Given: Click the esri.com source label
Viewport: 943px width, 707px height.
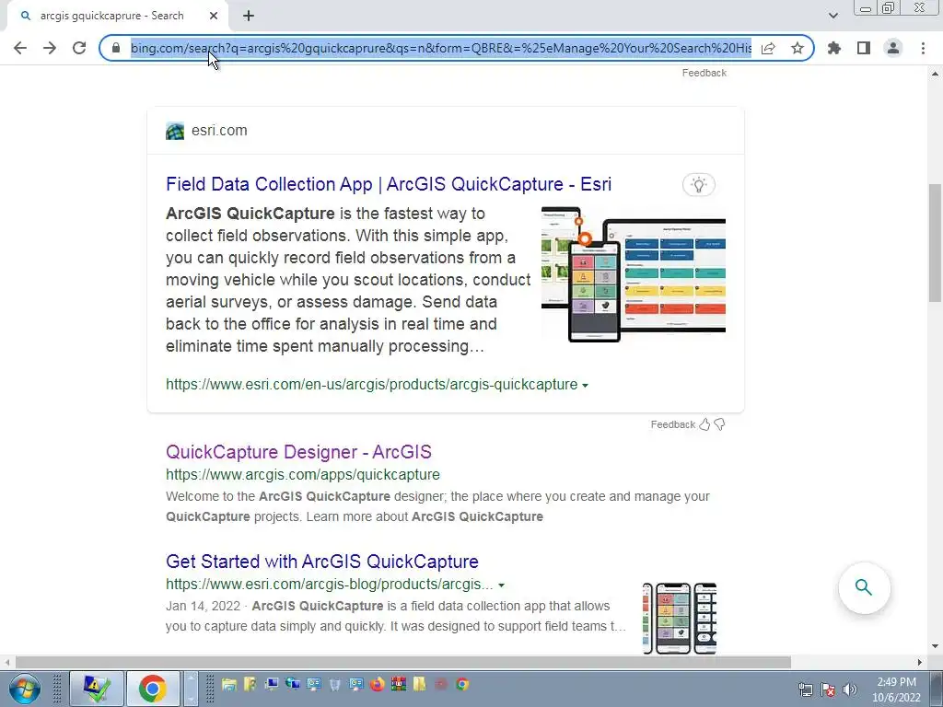Looking at the screenshot, I should point(219,131).
